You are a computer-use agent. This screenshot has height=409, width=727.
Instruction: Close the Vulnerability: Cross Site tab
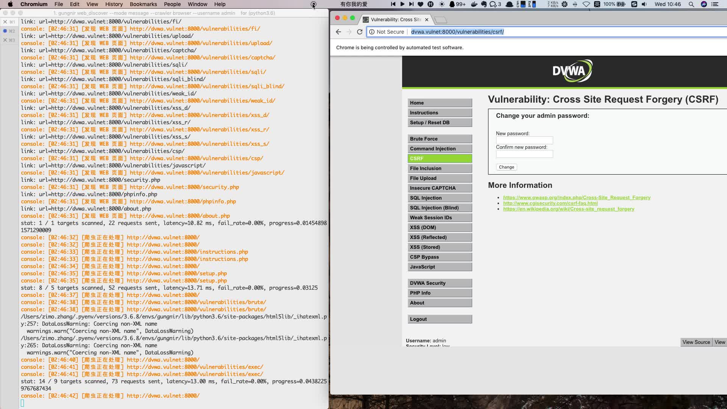click(x=427, y=19)
